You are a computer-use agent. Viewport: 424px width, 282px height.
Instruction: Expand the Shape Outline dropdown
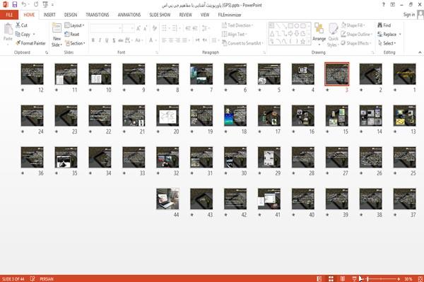click(356, 34)
